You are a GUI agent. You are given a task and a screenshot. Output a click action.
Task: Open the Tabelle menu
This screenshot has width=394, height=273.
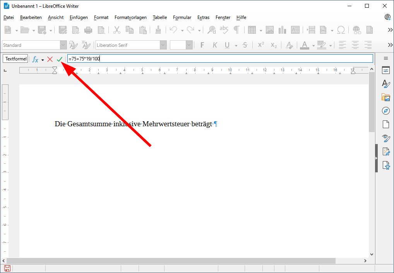point(159,17)
